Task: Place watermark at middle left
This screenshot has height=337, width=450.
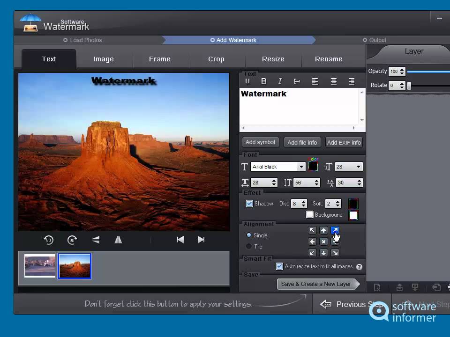Action: [312, 242]
